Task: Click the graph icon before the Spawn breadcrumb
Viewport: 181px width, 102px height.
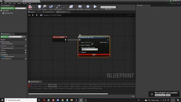Action: pyautogui.click(x=41, y=15)
